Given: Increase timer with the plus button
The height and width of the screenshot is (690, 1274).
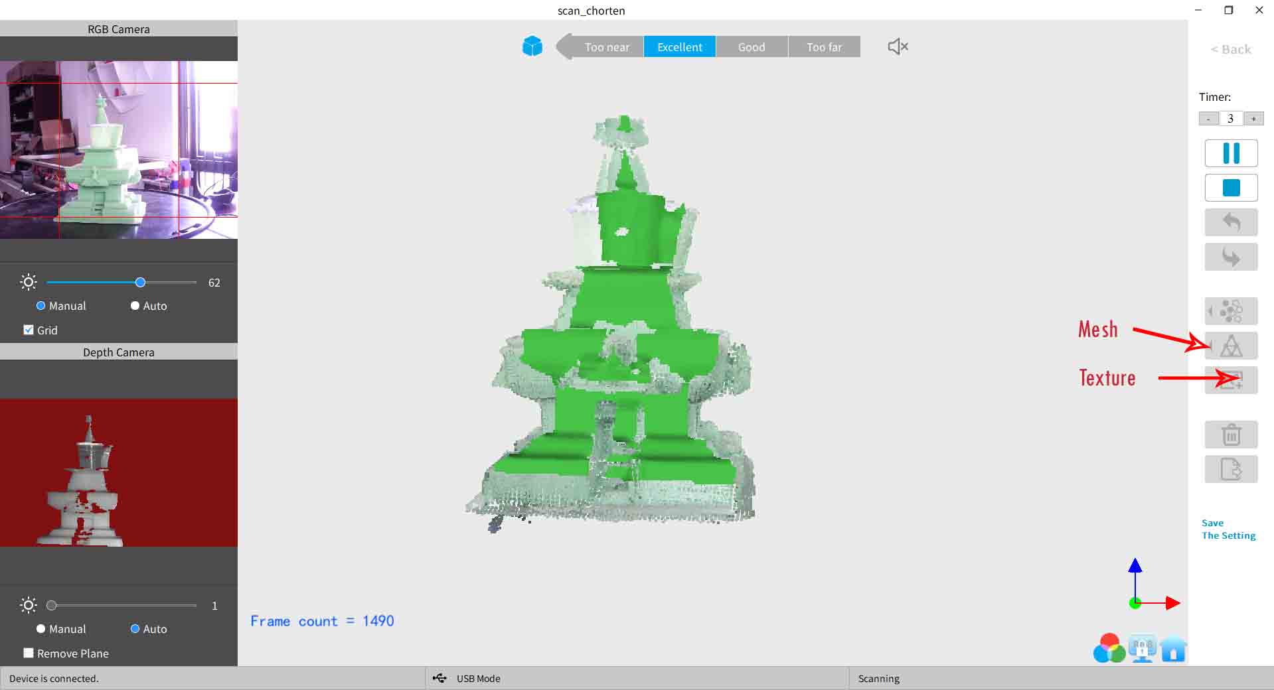Looking at the screenshot, I should pyautogui.click(x=1253, y=119).
